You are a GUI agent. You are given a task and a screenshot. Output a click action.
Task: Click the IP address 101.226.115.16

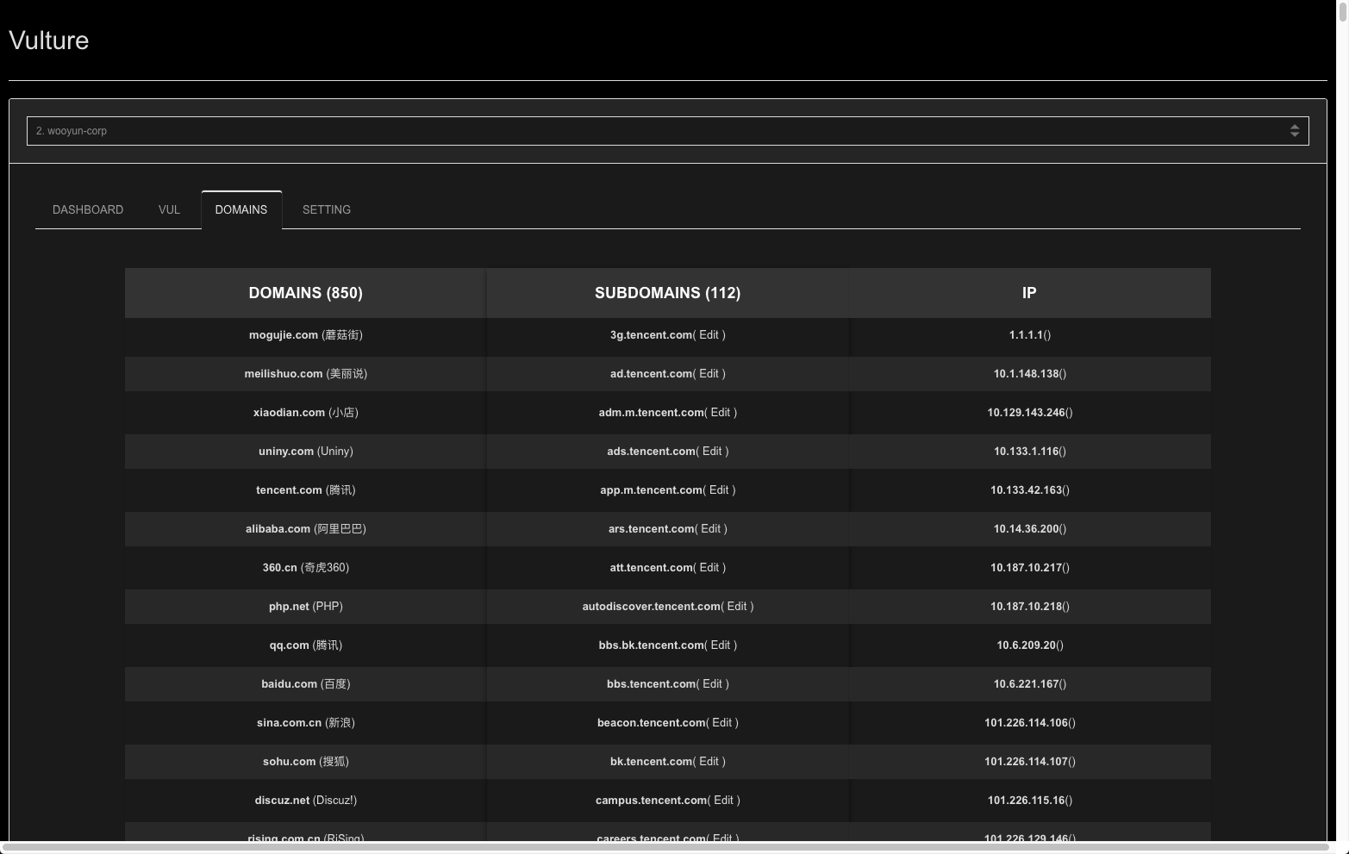point(1026,801)
